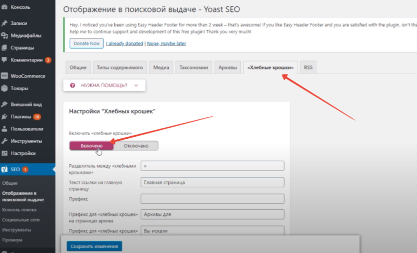Click the Nope, maybe later link

(x=166, y=43)
